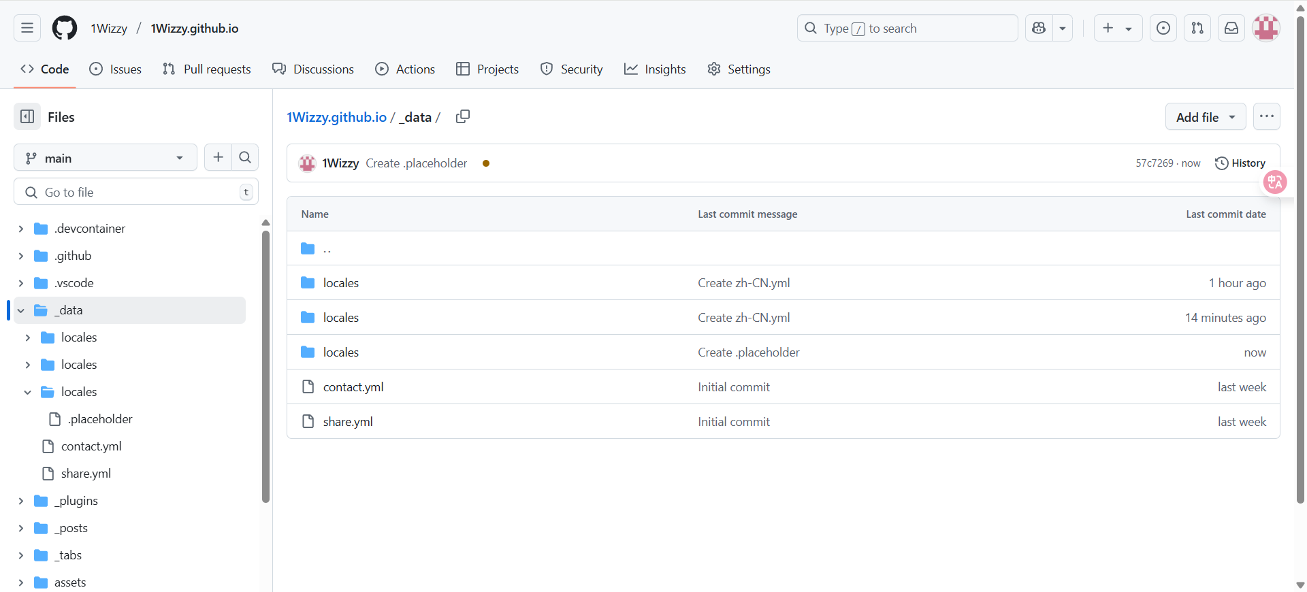Open contact.yml in the file list
The image size is (1307, 592).
(353, 387)
